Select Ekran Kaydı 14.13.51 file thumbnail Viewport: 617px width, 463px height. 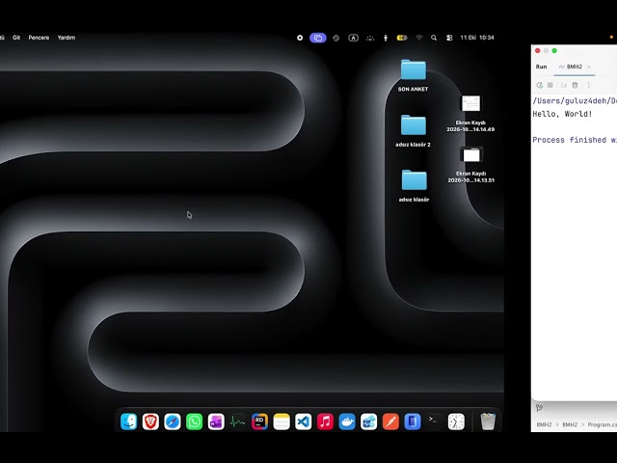pos(471,154)
